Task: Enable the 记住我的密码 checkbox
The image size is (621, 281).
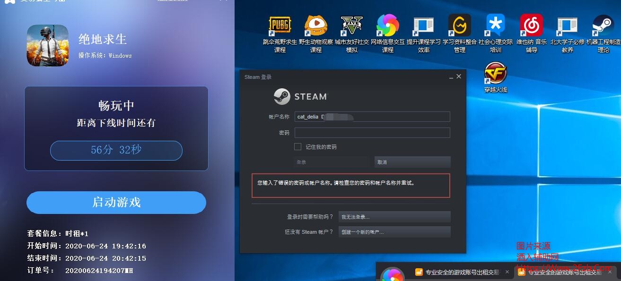Action: click(297, 147)
